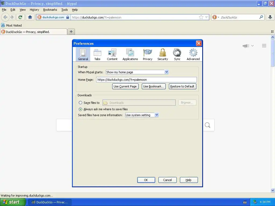This screenshot has height=206, width=275.
Task: Open the Security preferences pane
Action: coord(162,54)
